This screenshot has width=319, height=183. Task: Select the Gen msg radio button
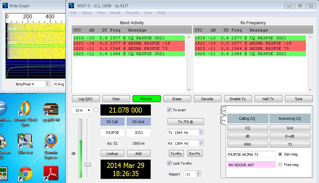(x=280, y=154)
